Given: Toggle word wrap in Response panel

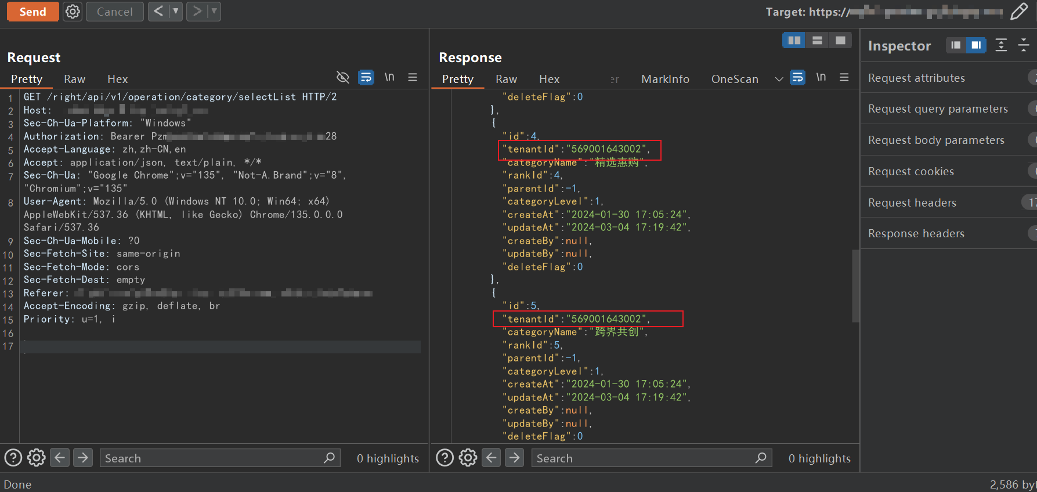Looking at the screenshot, I should pyautogui.click(x=798, y=77).
